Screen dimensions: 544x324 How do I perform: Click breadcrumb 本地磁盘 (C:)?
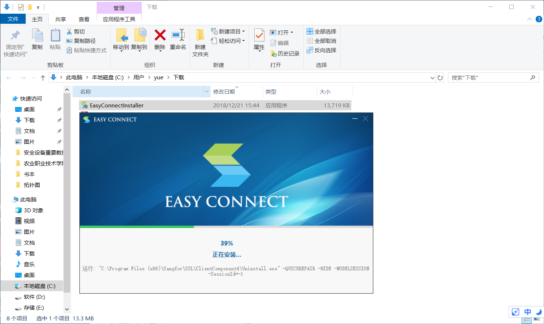pyautogui.click(x=108, y=77)
